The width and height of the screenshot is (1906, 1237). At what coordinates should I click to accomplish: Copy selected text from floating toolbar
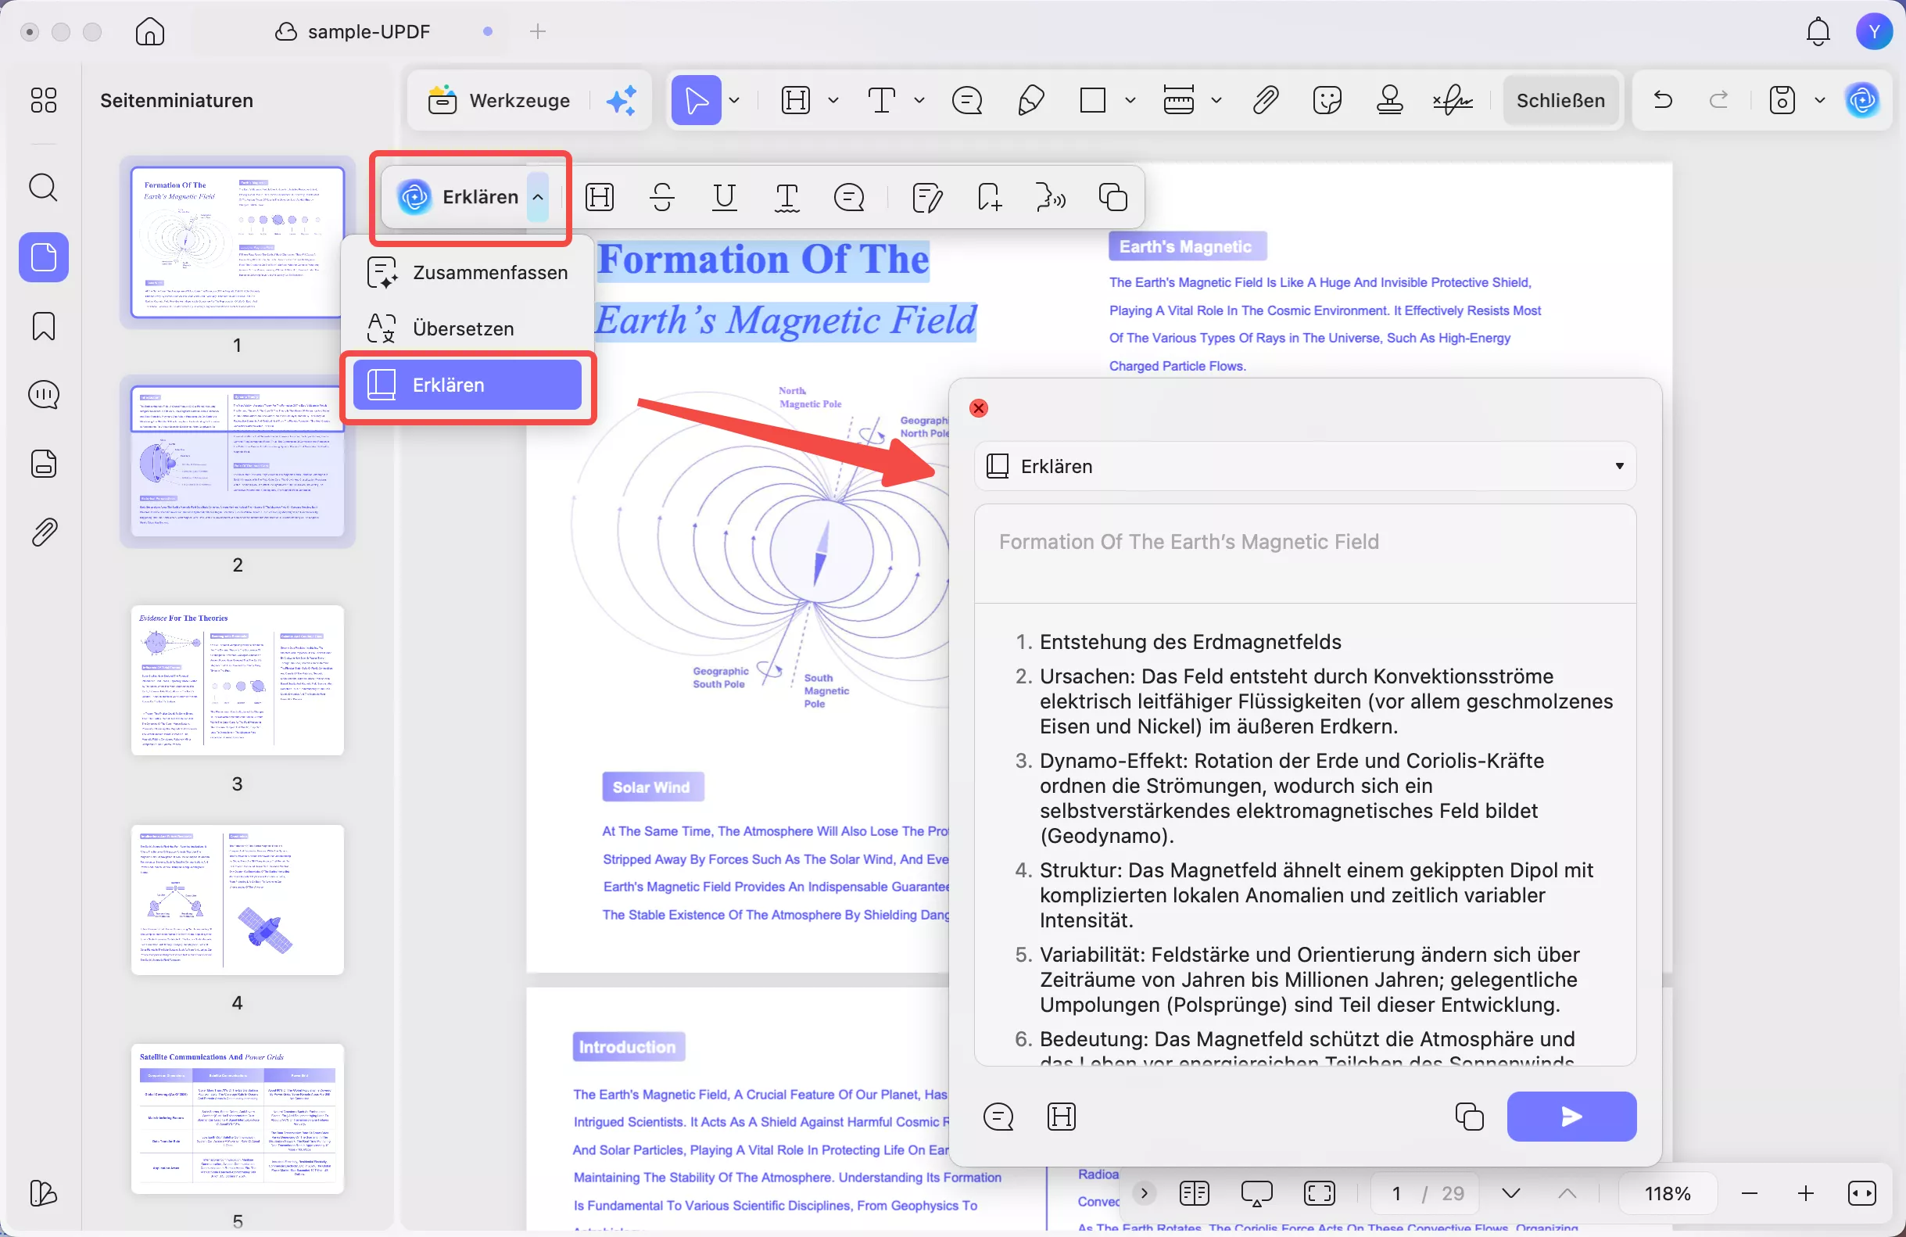point(1113,197)
